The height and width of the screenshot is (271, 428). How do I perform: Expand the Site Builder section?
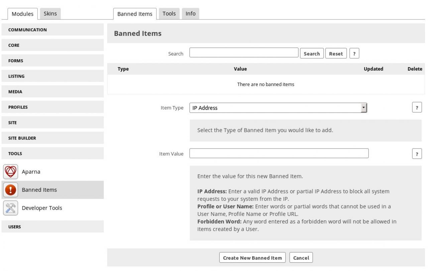tap(52, 138)
